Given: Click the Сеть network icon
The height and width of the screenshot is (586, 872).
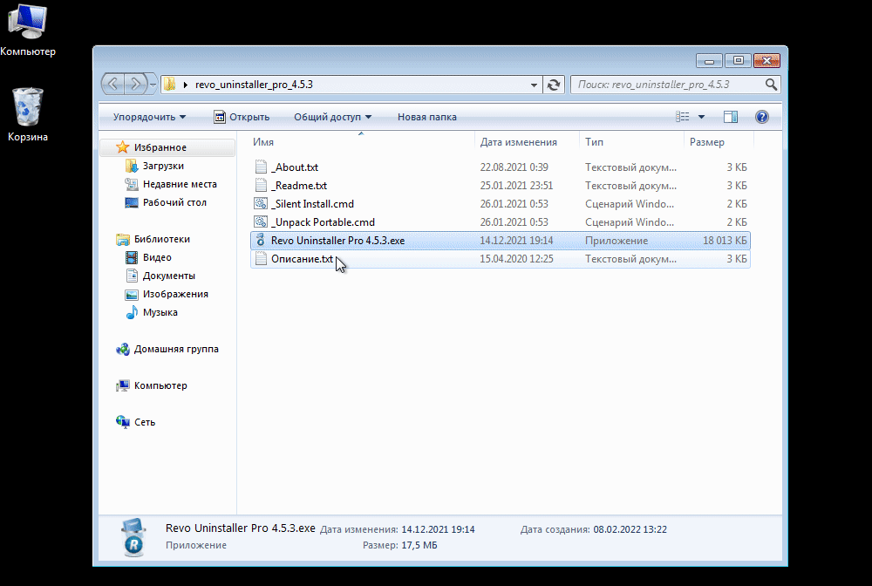Looking at the screenshot, I should [x=122, y=422].
